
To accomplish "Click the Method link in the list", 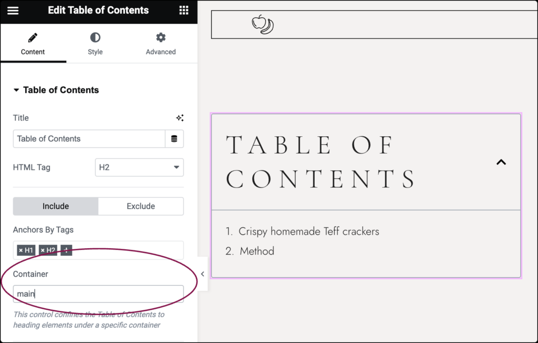I will coord(257,251).
